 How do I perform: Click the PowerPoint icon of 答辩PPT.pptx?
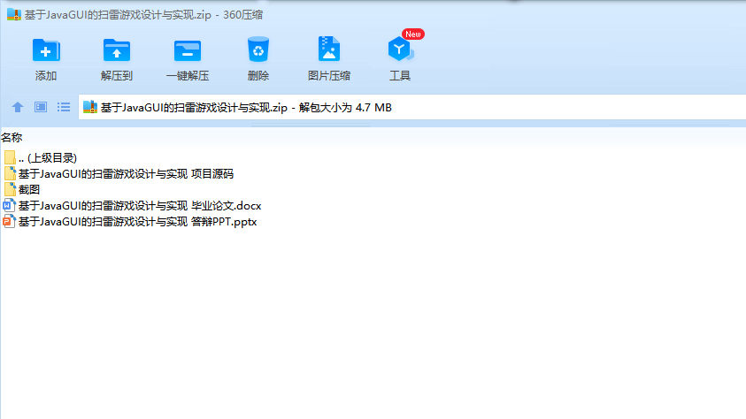pyautogui.click(x=9, y=222)
